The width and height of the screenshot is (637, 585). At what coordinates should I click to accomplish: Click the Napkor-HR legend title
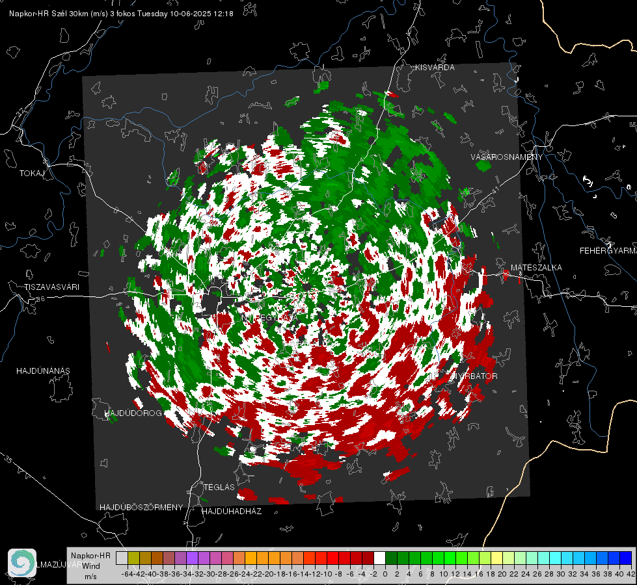(90, 556)
